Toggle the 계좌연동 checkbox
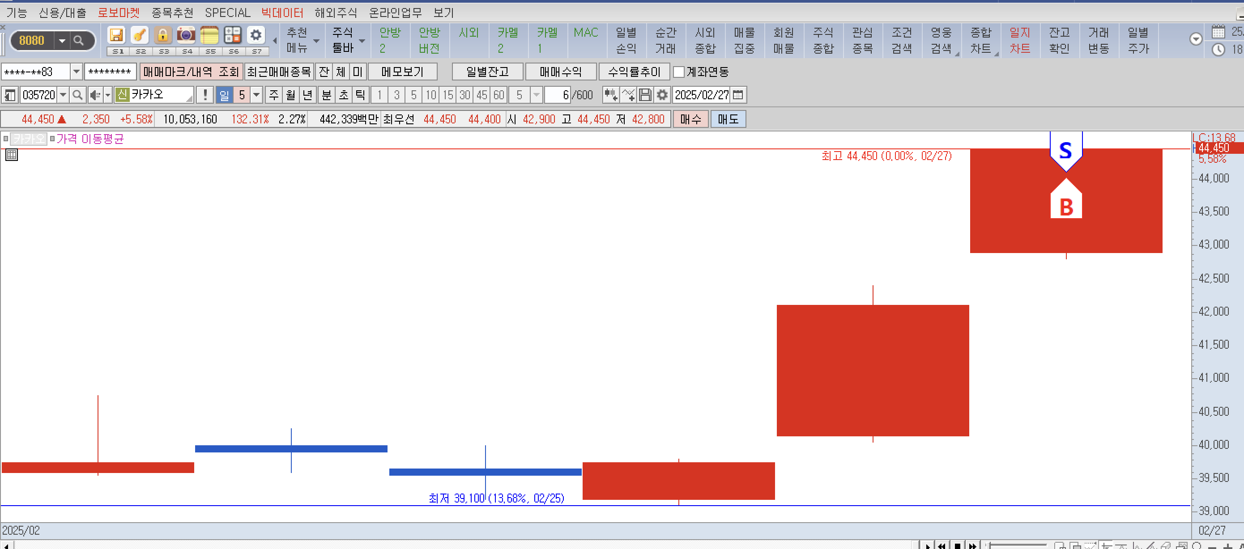Viewport: 1244px width, 549px height. pos(678,72)
